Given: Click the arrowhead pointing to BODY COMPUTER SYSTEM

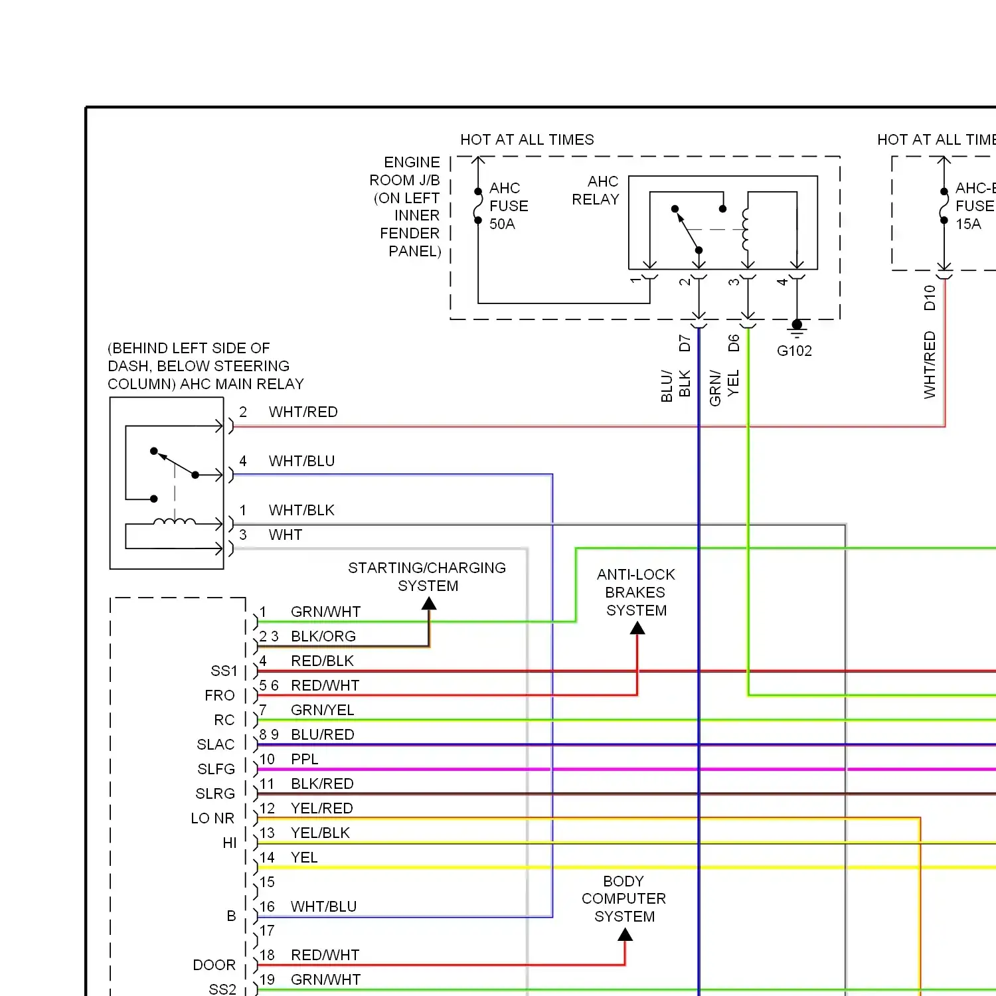Looking at the screenshot, I should tap(625, 935).
